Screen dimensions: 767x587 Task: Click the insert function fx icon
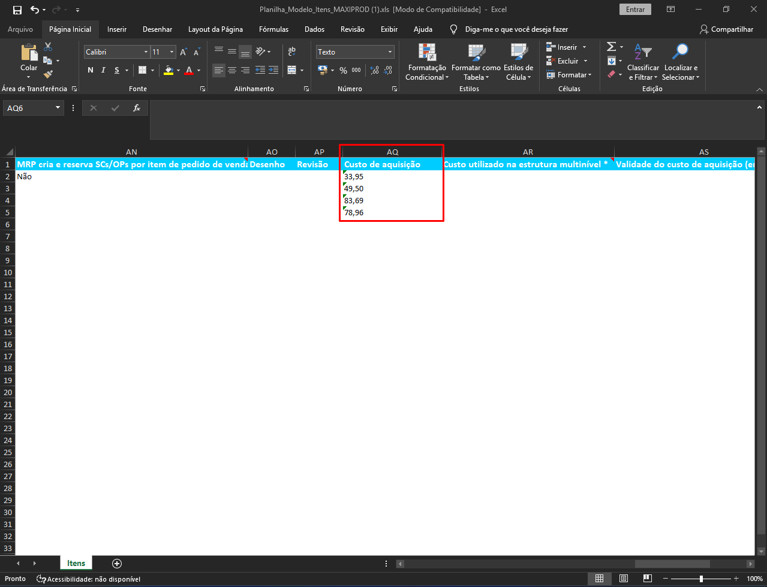[137, 108]
